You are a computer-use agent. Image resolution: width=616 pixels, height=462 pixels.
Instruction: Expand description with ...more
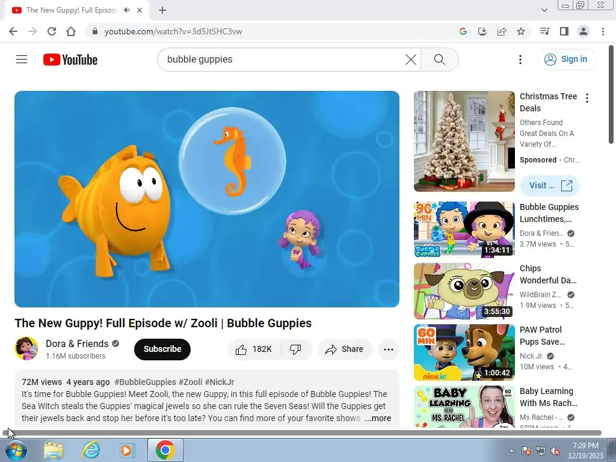[378, 419]
